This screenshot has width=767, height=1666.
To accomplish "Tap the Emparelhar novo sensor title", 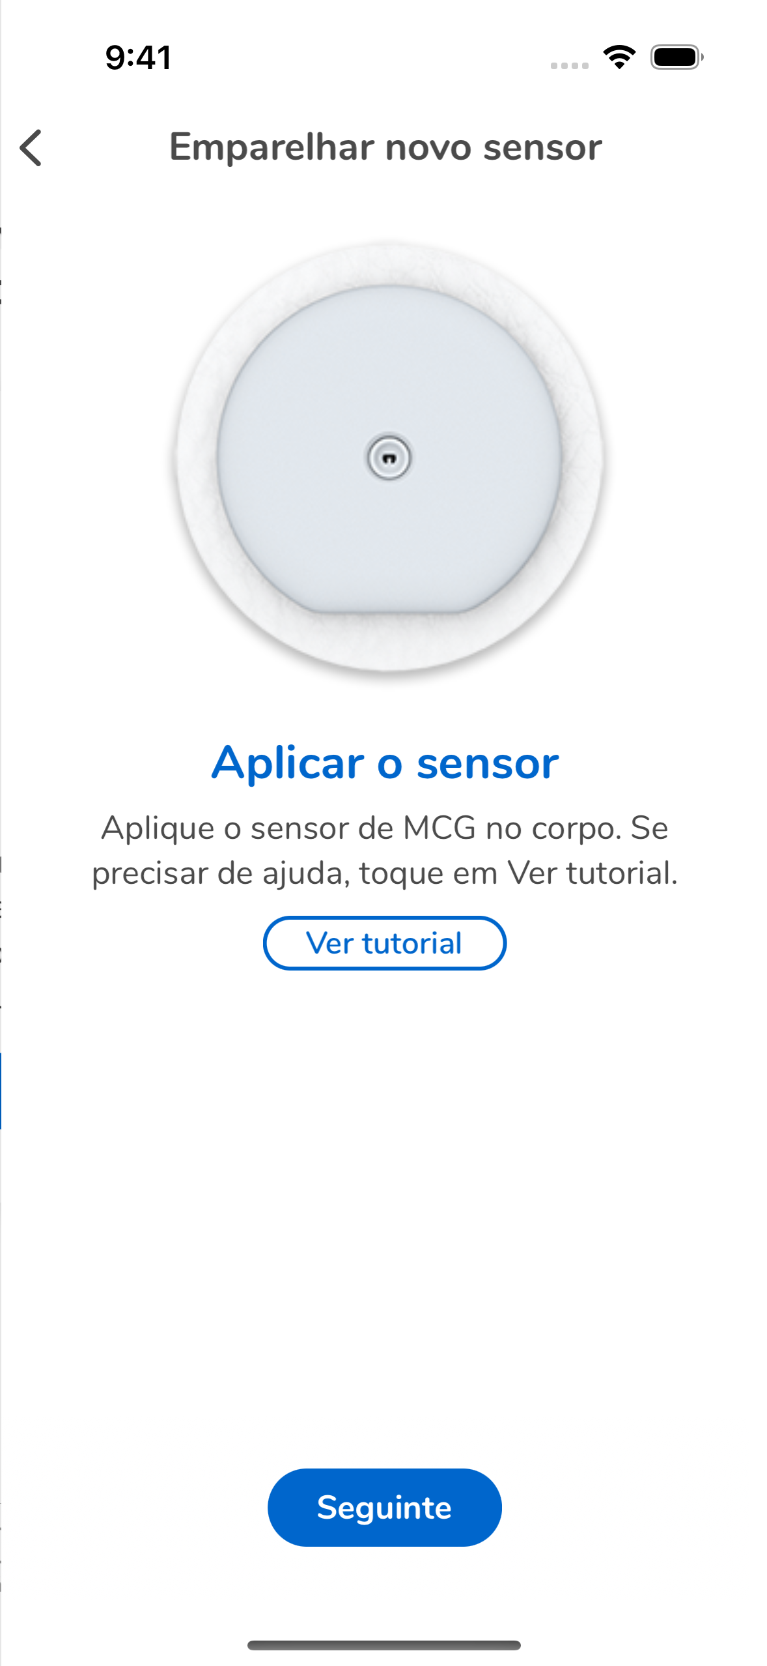I will click(x=385, y=147).
